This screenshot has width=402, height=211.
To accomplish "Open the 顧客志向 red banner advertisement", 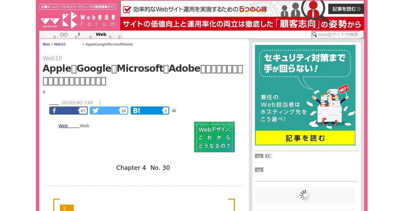I will pos(242,24).
